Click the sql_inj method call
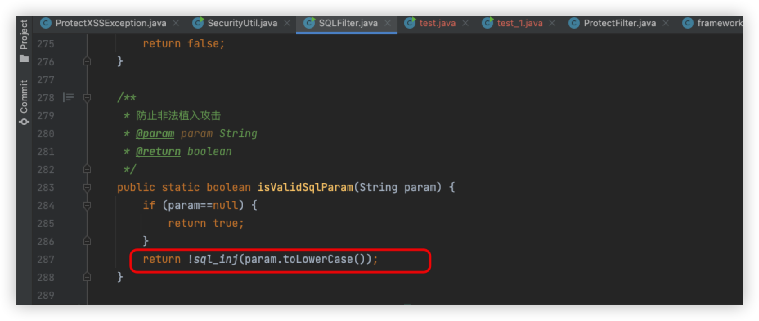 [216, 259]
